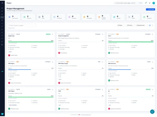This screenshot has width=157, height=117.
Task: Open the floating chat bubble button
Action: click(x=152, y=112)
